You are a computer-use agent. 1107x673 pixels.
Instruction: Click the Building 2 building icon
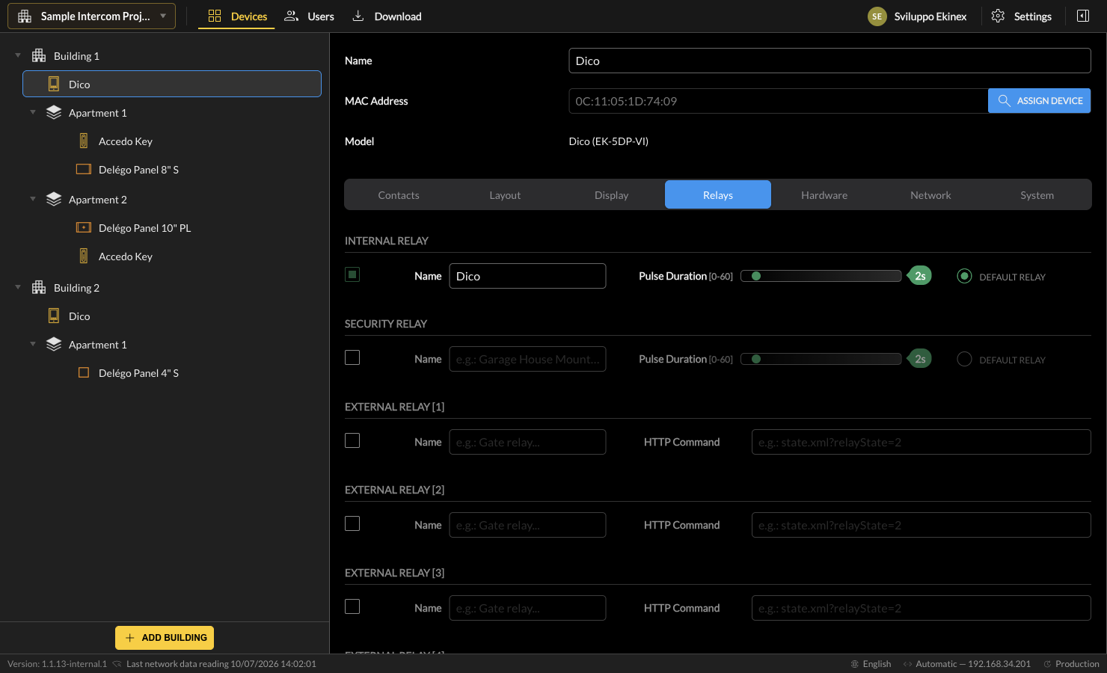[x=39, y=288]
